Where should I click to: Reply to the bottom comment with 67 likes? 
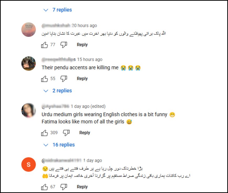[x=82, y=187]
